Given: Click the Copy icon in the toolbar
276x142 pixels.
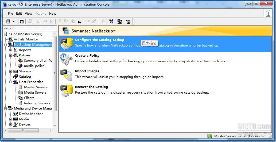Looking at the screenshot, I should point(66,21).
